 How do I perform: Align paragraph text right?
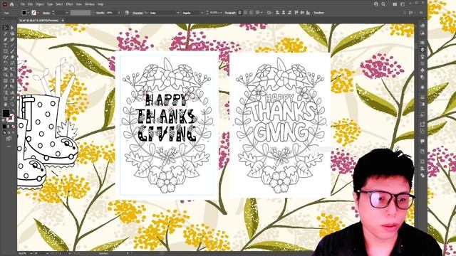[x=251, y=13]
